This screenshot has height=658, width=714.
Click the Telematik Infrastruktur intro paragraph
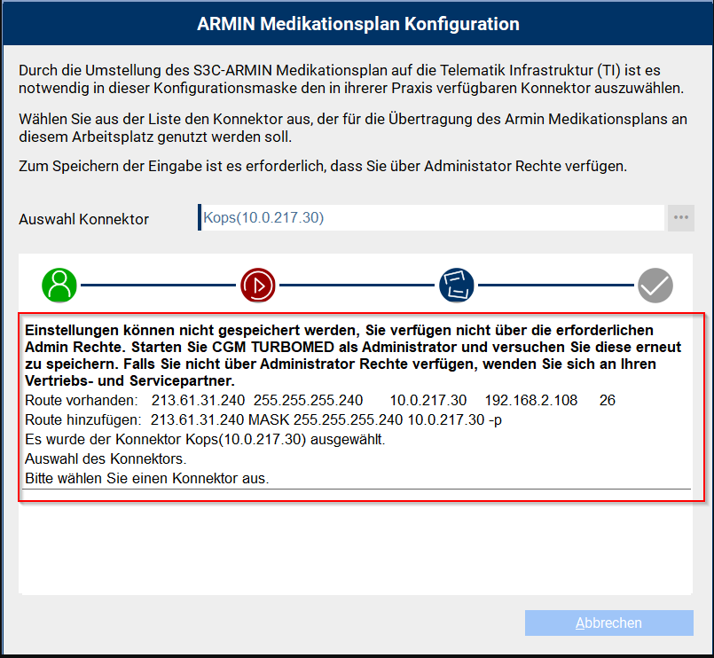click(x=351, y=79)
